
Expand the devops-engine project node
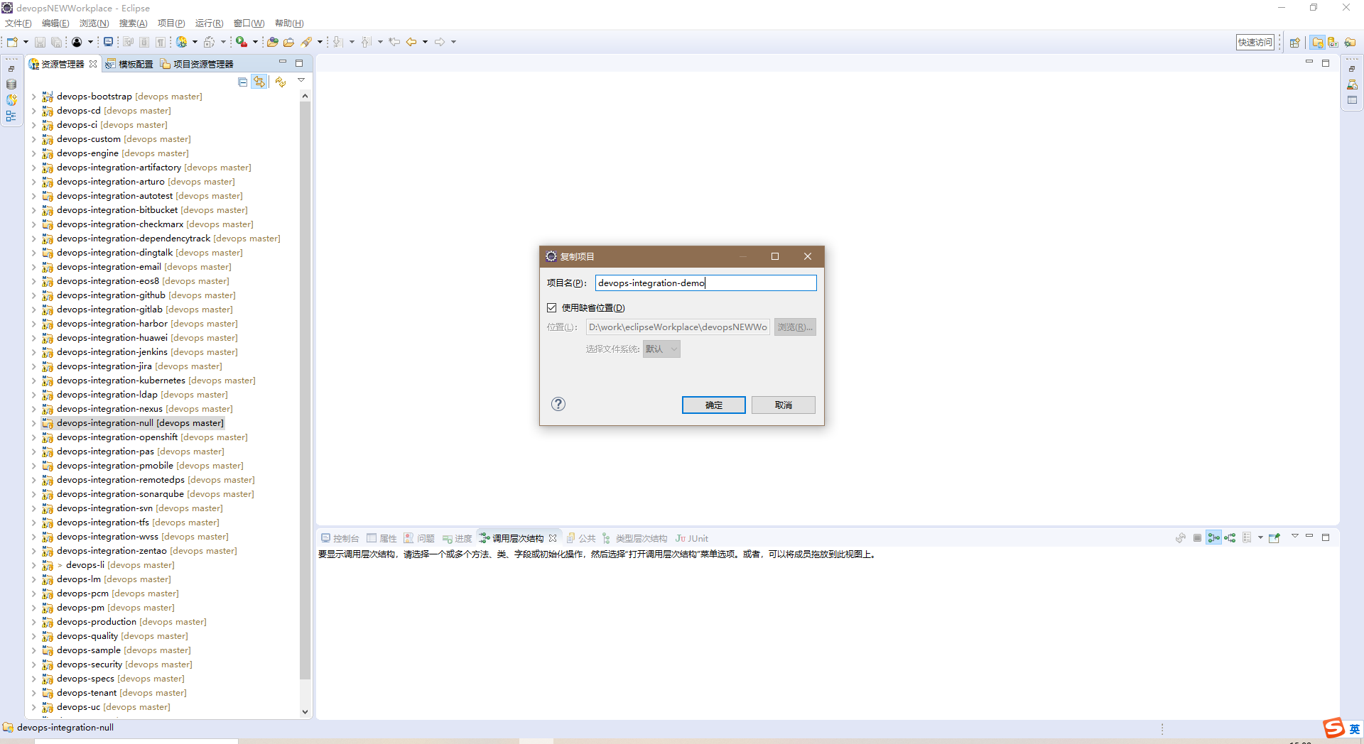[33, 153]
